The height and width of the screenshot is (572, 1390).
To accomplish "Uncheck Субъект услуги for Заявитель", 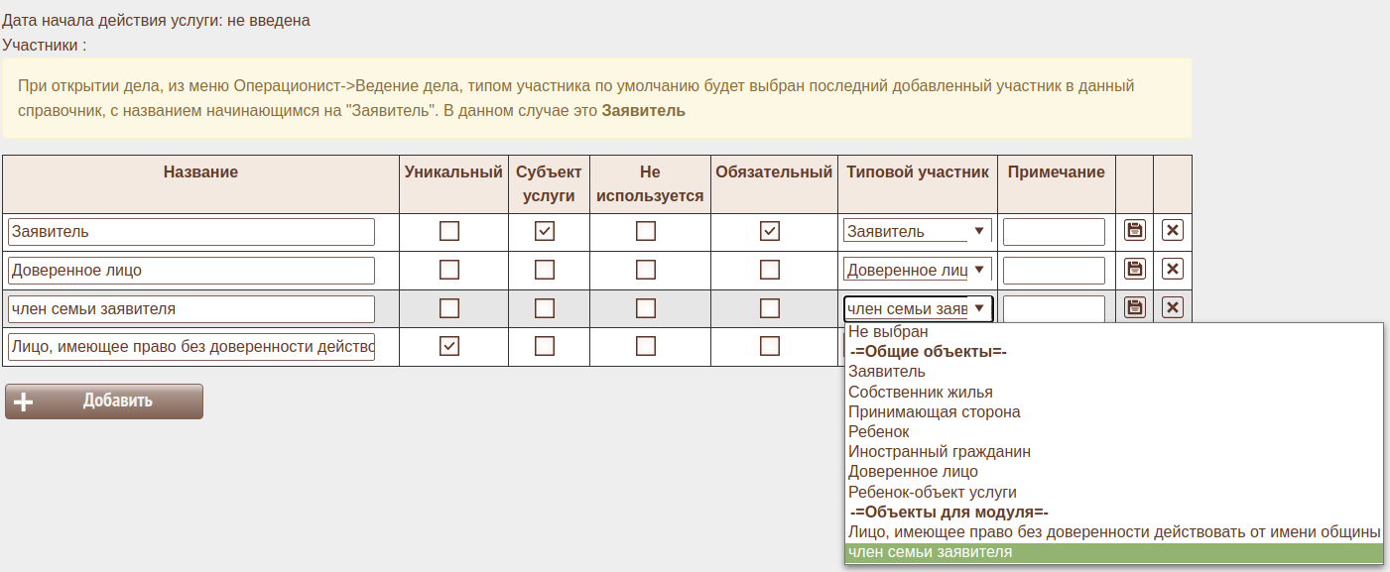I will pyautogui.click(x=545, y=231).
